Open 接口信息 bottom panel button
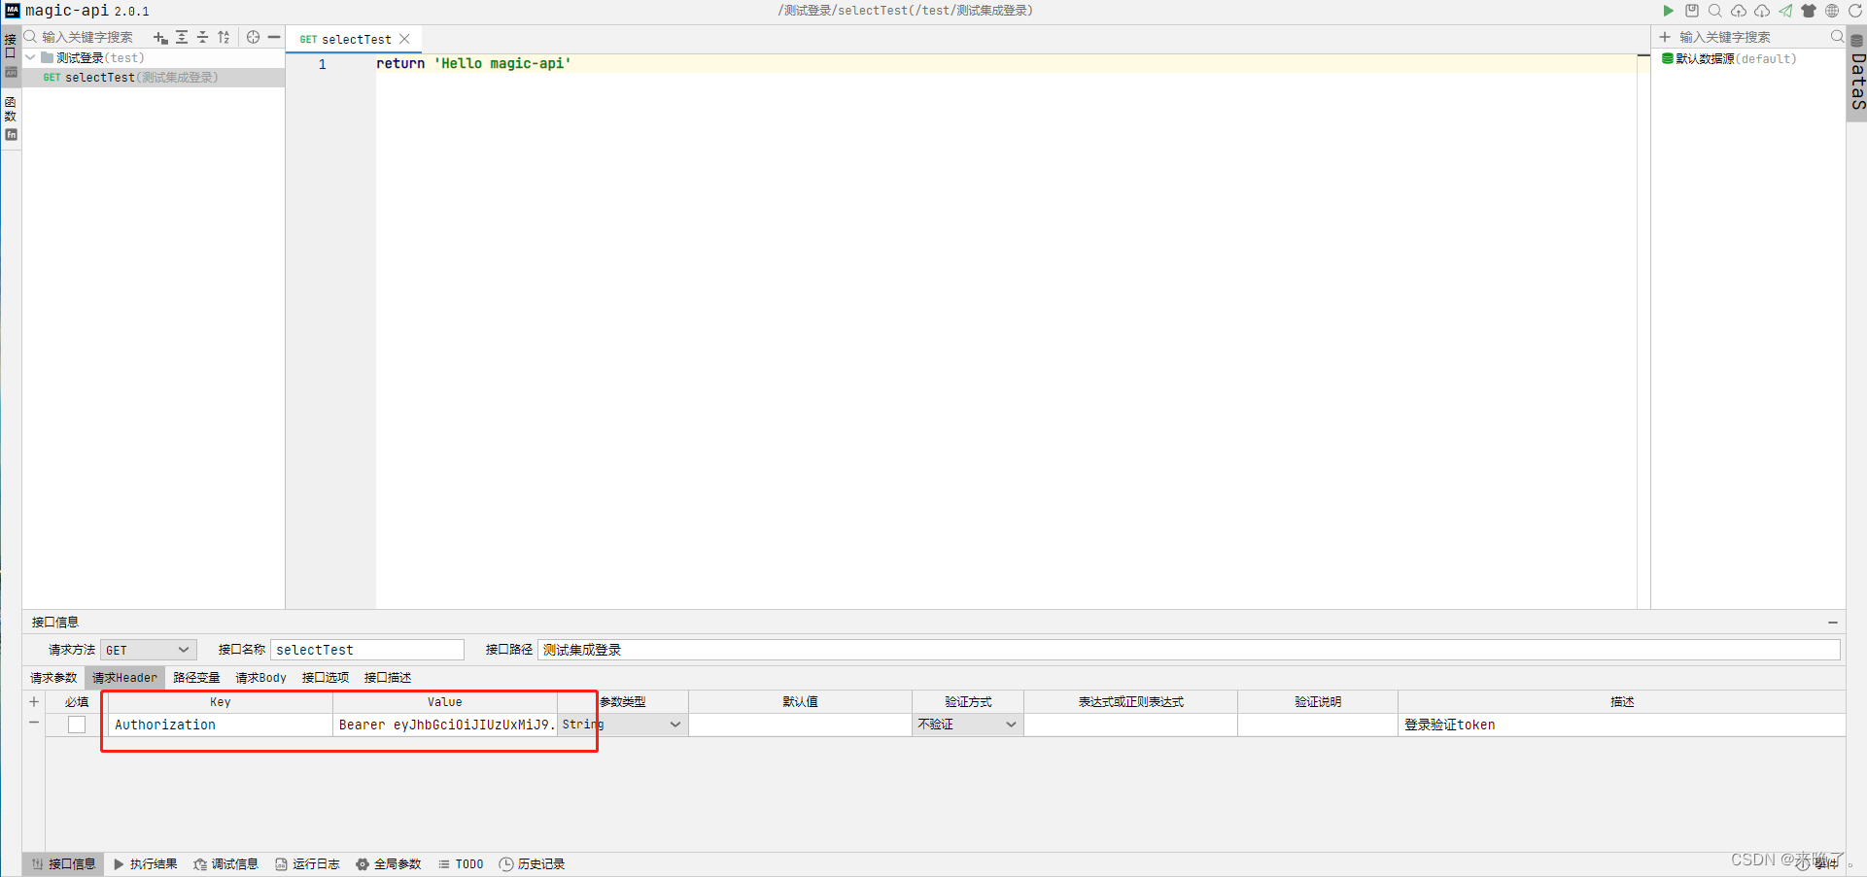 (x=64, y=864)
